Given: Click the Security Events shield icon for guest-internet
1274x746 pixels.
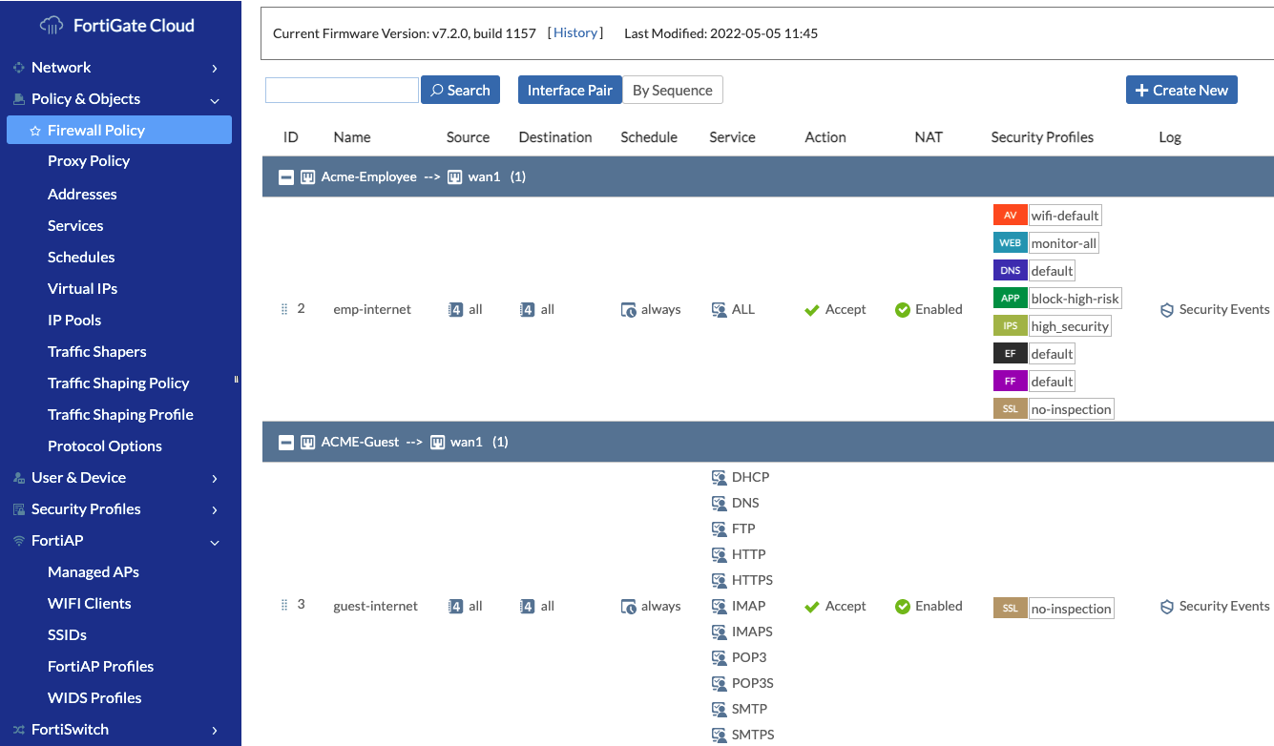Looking at the screenshot, I should point(1166,607).
